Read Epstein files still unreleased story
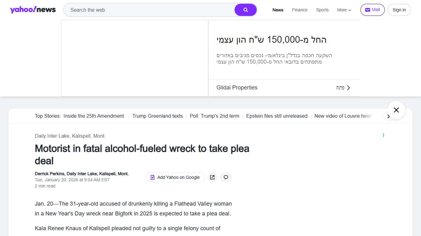The height and width of the screenshot is (236, 421). (x=276, y=116)
